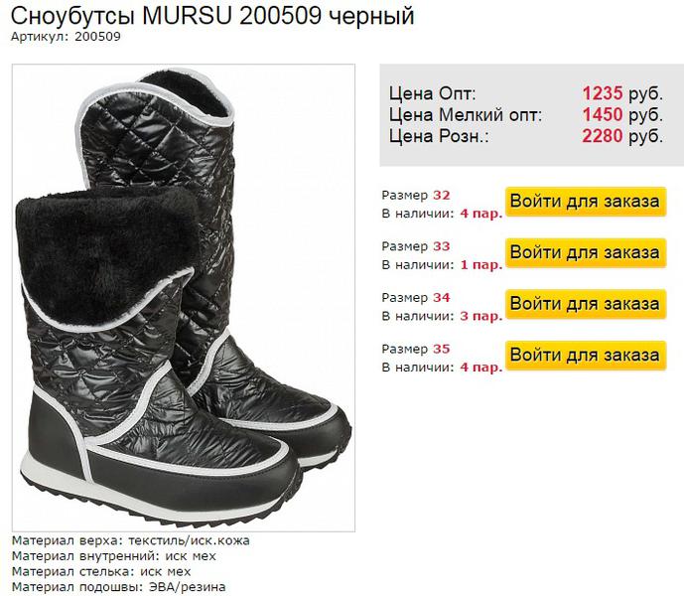Click the 'Материал стелька: иск мех' line

(101, 571)
